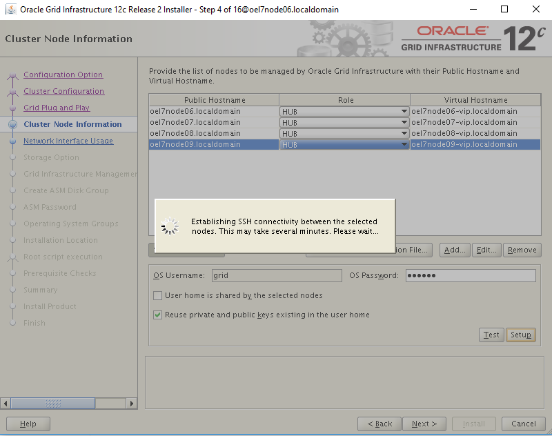Screen dimensions: 552x436
Task: Click right arrow of the sidebar horizontal scrollbar
Action: [x=132, y=403]
